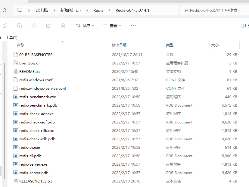Click the share icon in toolbar
This screenshot has width=249, height=187.
[48, 26]
